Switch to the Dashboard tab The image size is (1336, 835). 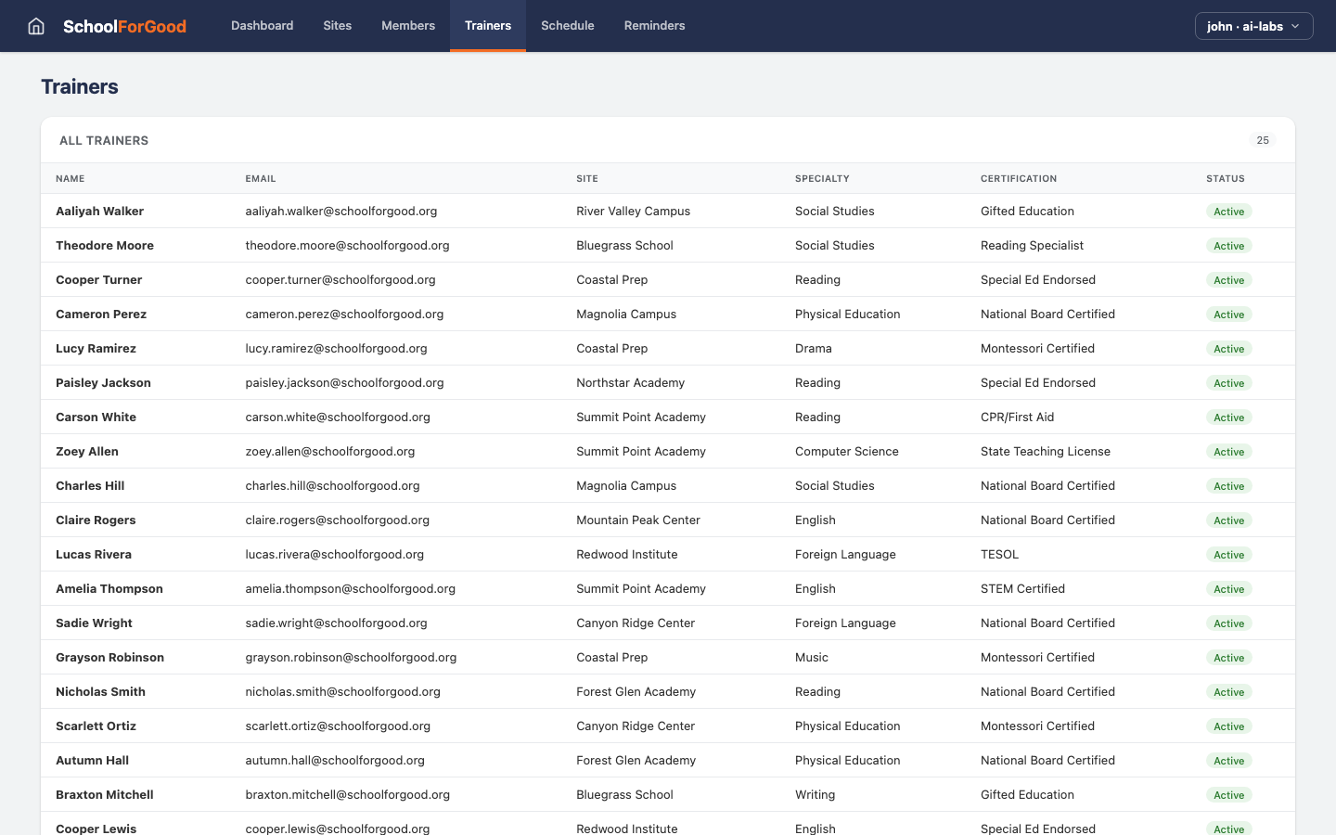262,26
